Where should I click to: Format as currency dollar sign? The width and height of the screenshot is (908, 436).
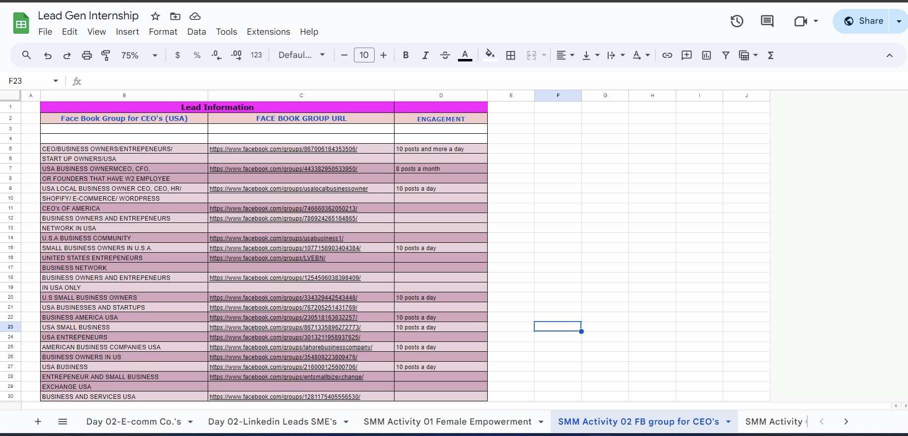(x=177, y=55)
